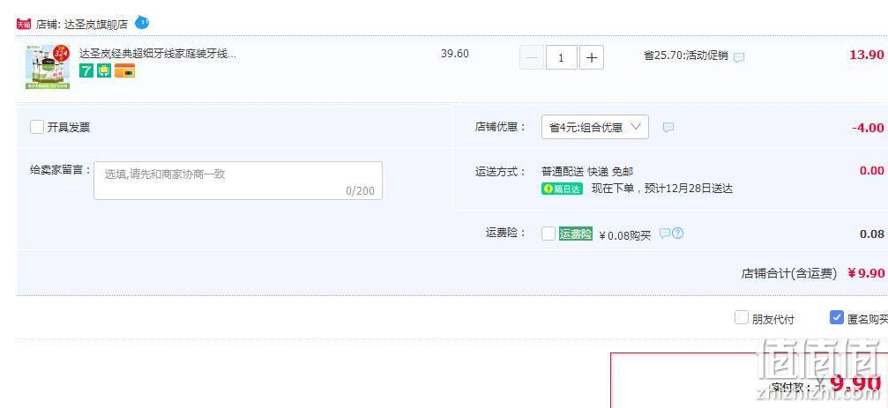Tick the 朋友代付 friend-pays checkbox
888x408 pixels.
(742, 317)
